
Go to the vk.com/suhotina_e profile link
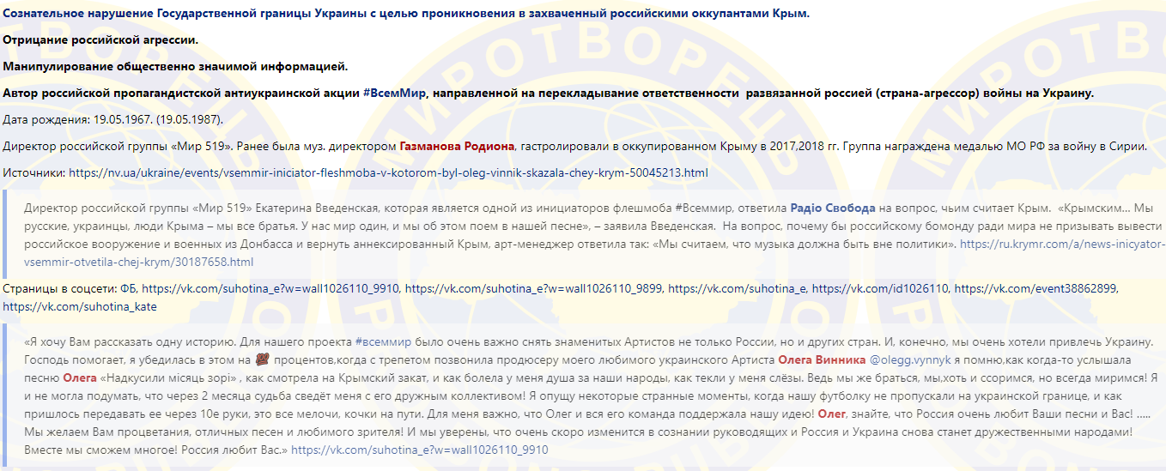click(737, 289)
